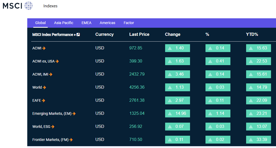Click the orange arrow next to ACWI ex, USA
Image resolution: width=276 pixels, height=148 pixels.
point(57,61)
